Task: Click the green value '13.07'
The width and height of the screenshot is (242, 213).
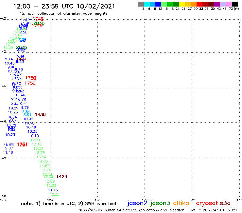Action: point(38,148)
